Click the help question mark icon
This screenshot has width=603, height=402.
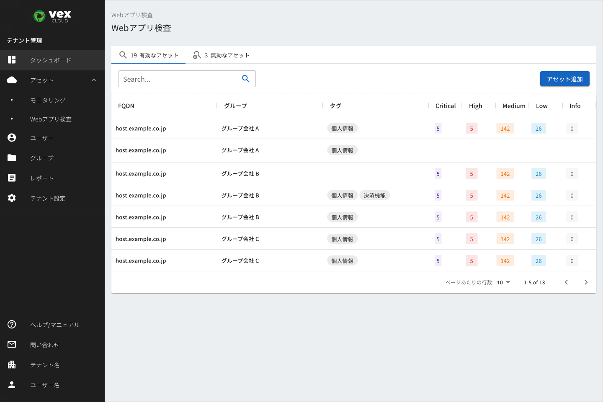pos(12,325)
